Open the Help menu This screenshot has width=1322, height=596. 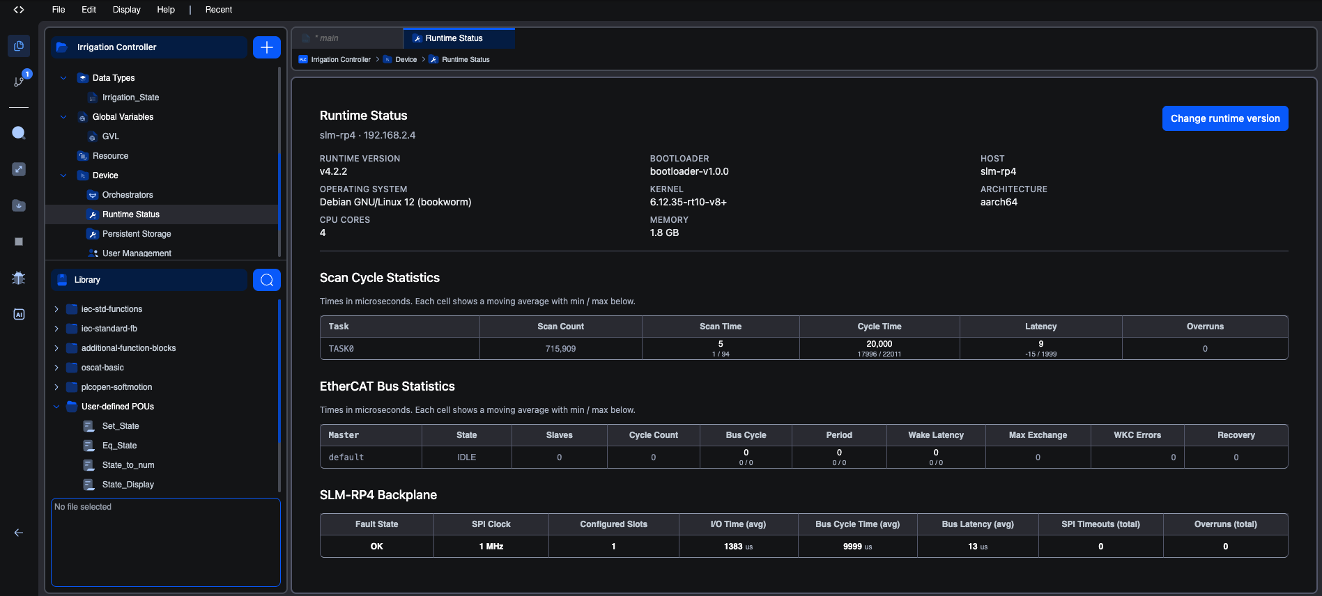(x=166, y=10)
